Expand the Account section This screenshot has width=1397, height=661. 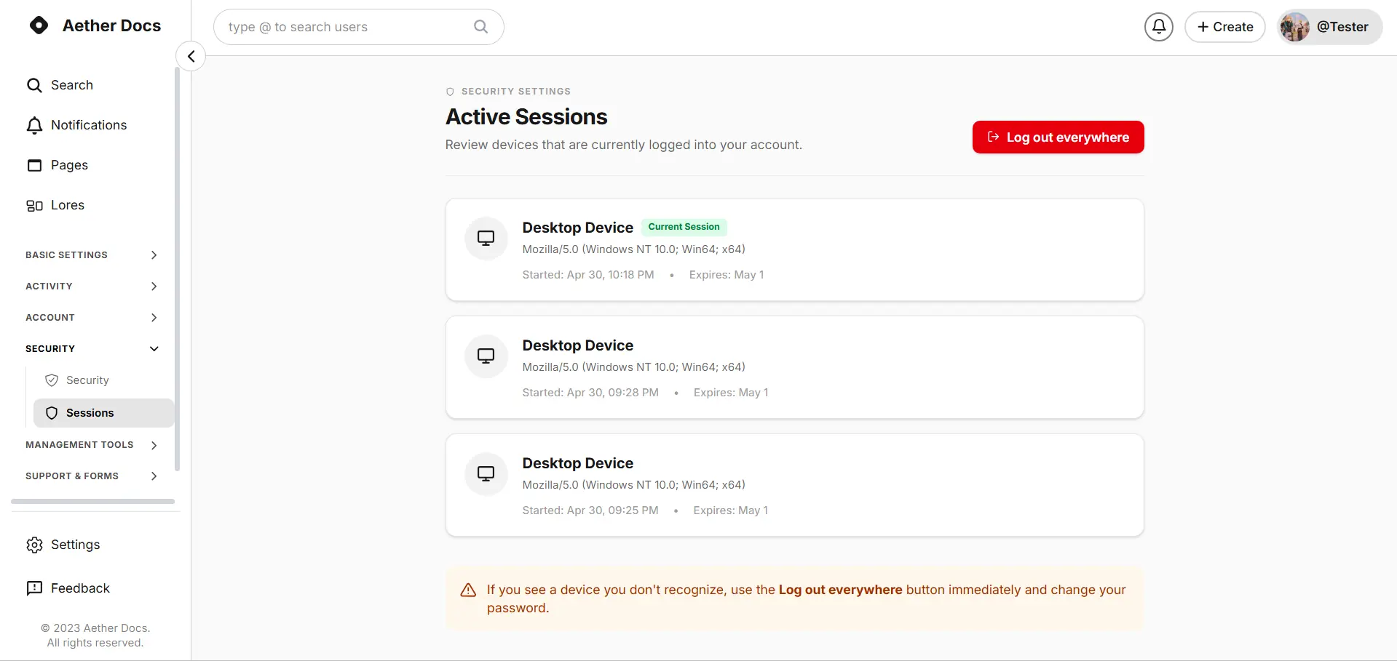[x=92, y=318]
